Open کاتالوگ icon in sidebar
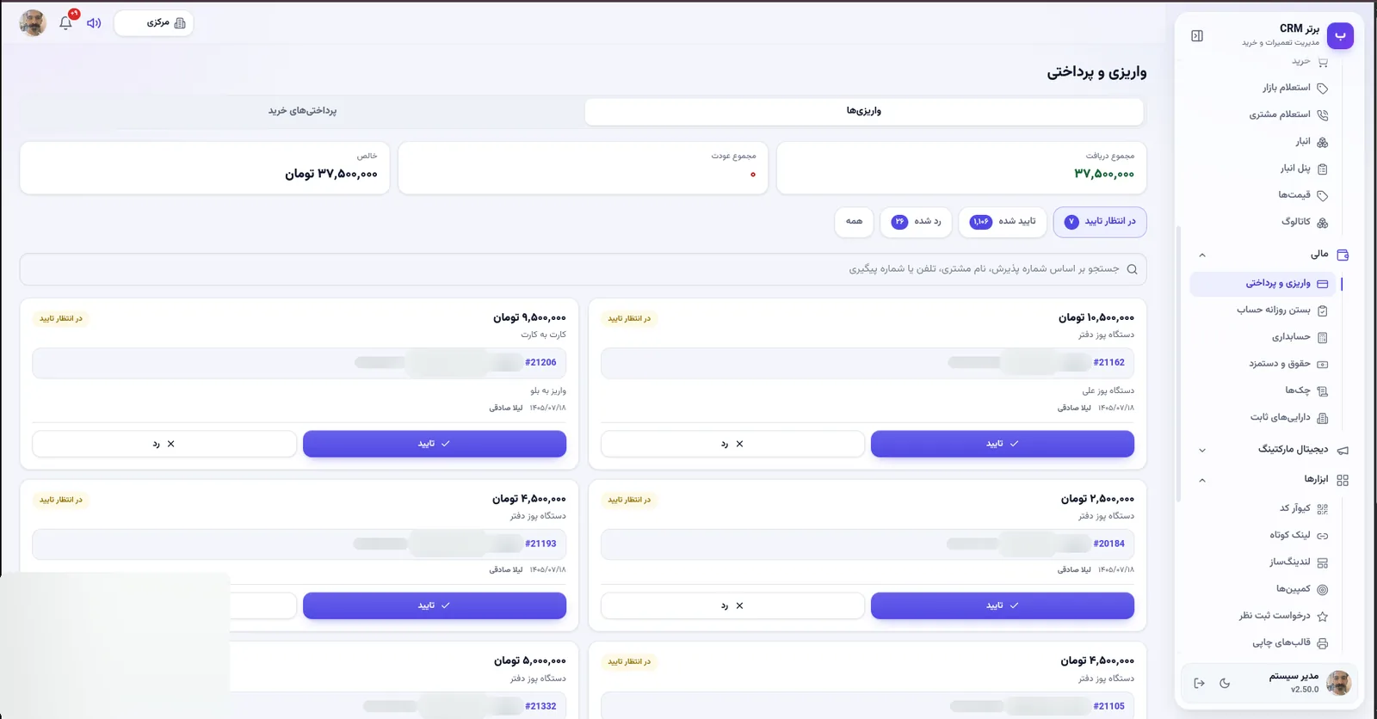This screenshot has width=1377, height=719. pos(1322,222)
